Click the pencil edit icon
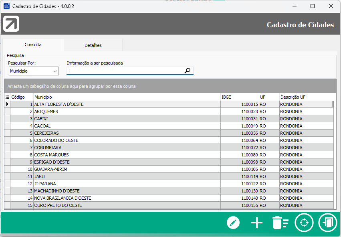 tap(233, 223)
